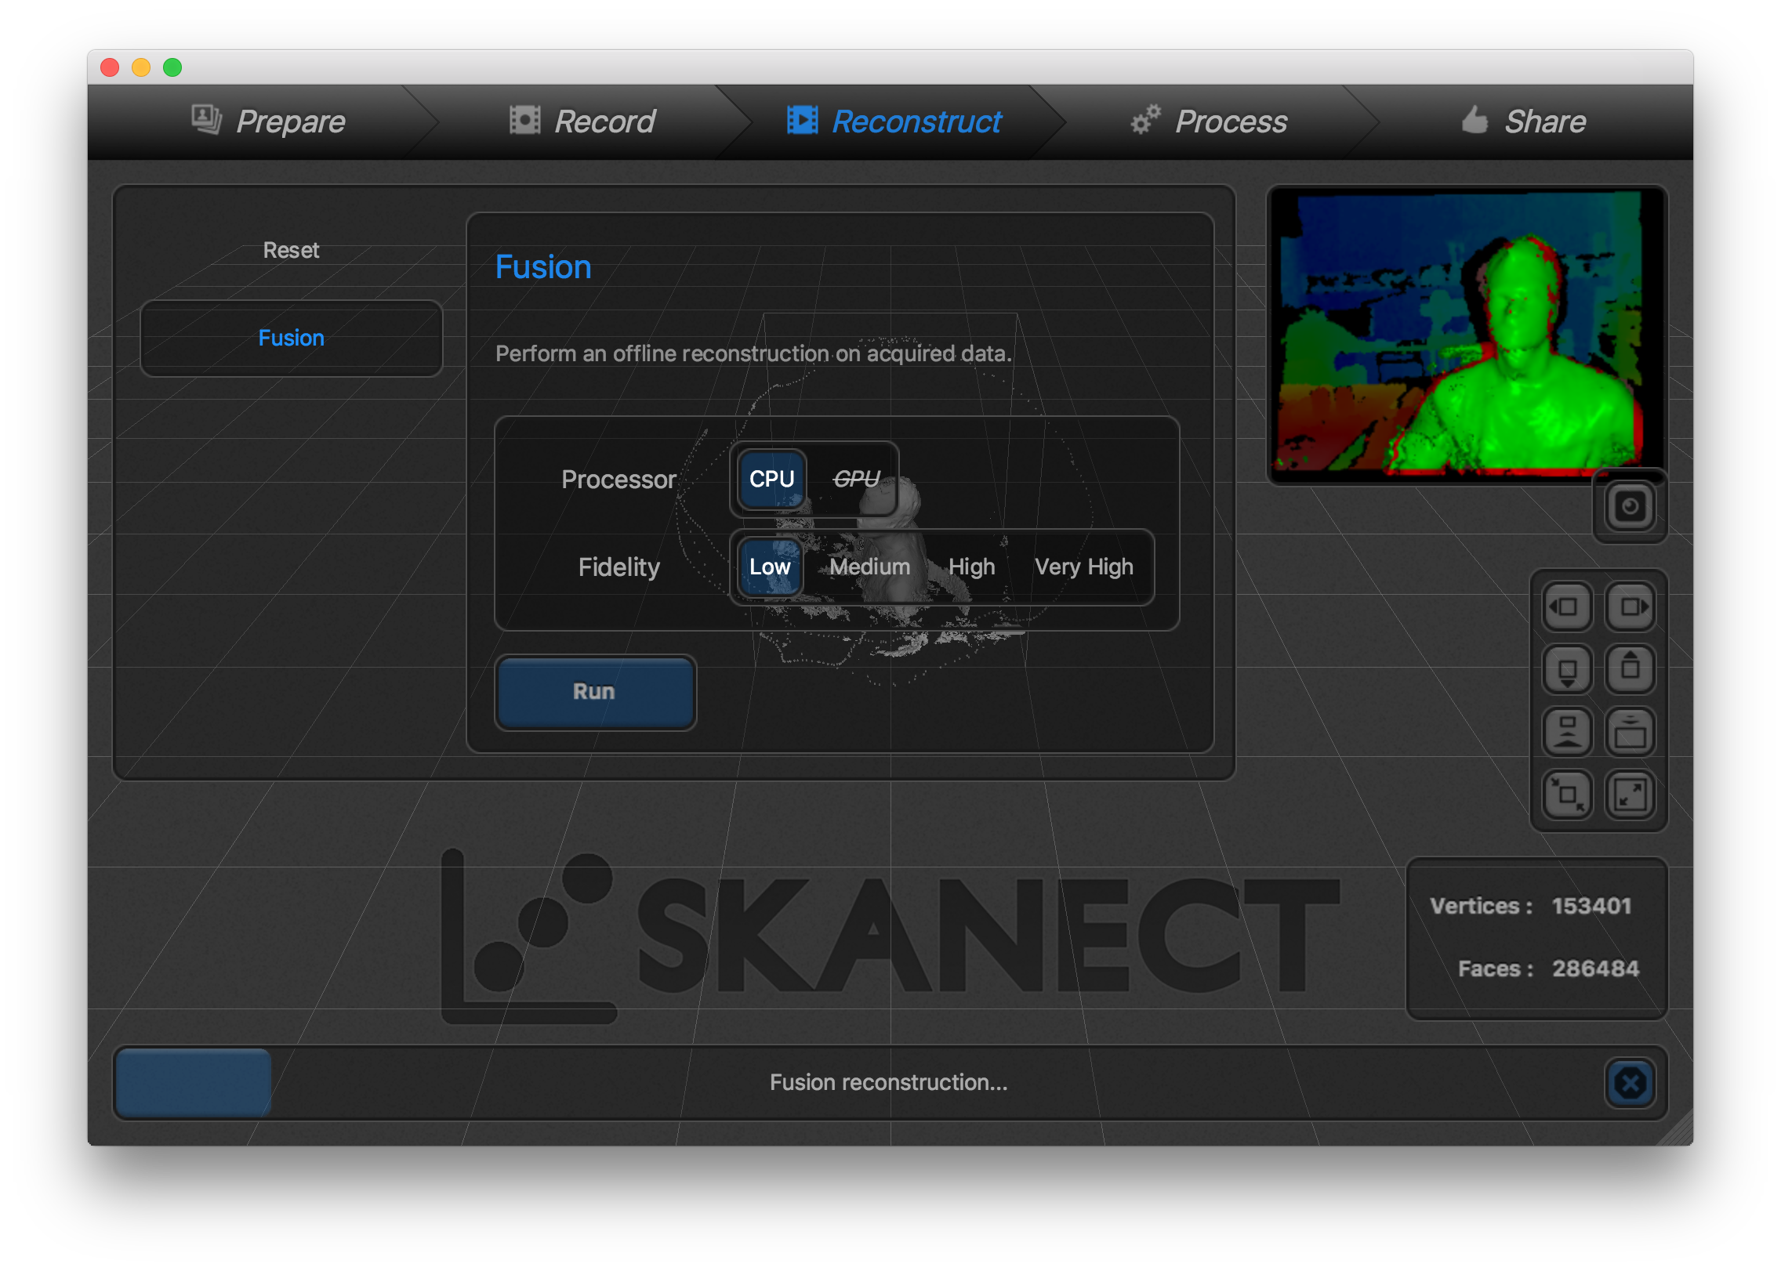Click Reset in the sidebar
The width and height of the screenshot is (1781, 1271).
(290, 249)
